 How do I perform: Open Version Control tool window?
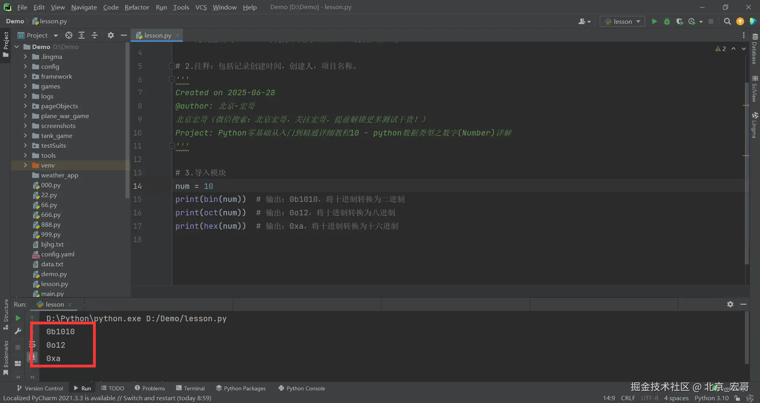[x=40, y=388]
